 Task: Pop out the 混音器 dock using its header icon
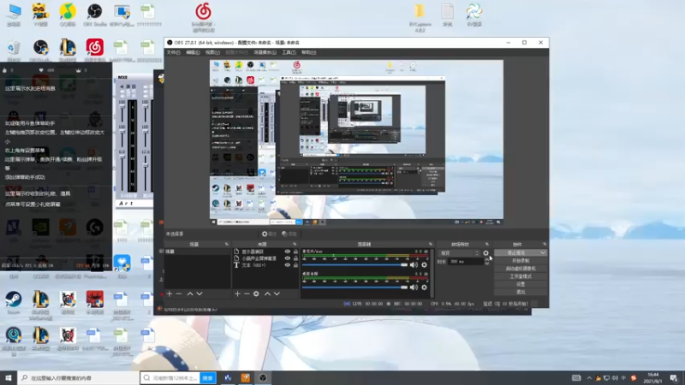point(431,244)
